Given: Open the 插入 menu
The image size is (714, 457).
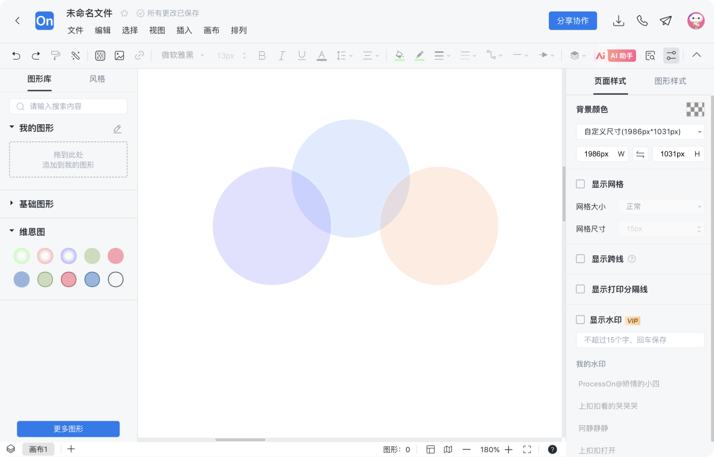Looking at the screenshot, I should (x=184, y=31).
